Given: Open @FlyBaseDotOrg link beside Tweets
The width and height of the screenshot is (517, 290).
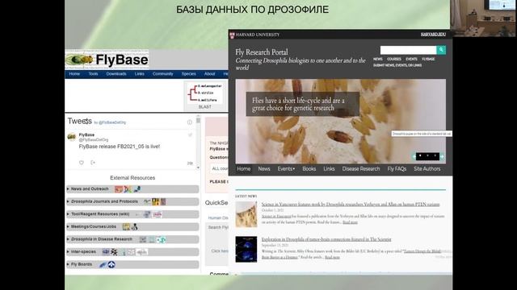Looking at the screenshot, I should click(x=110, y=122).
